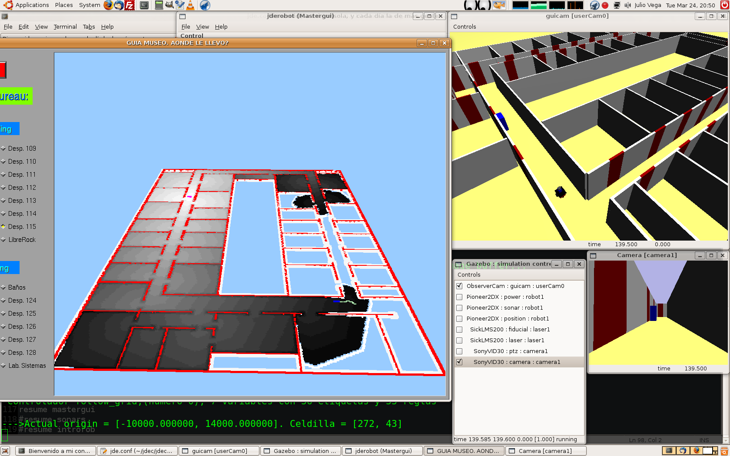
Task: Click the goldfish applet icon
Action: [499, 5]
